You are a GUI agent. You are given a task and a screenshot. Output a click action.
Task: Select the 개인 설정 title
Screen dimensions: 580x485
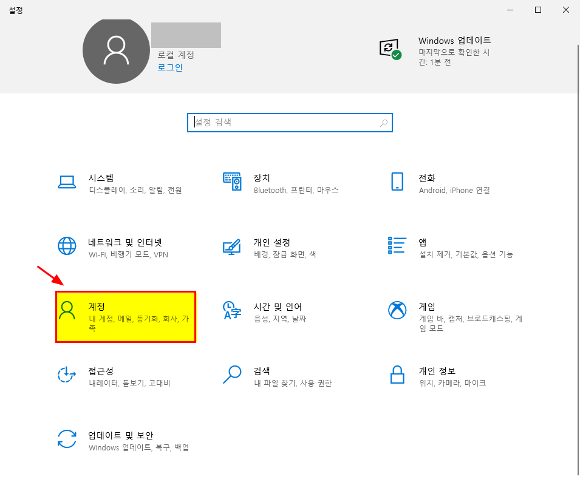click(272, 243)
